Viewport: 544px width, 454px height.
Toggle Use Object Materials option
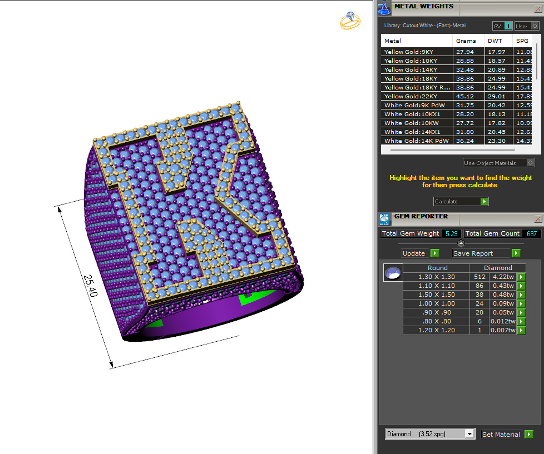point(498,163)
